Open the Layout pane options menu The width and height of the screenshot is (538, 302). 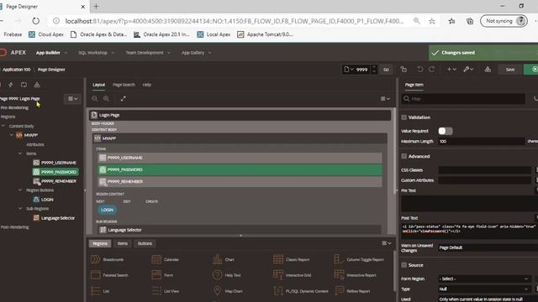[385, 99]
